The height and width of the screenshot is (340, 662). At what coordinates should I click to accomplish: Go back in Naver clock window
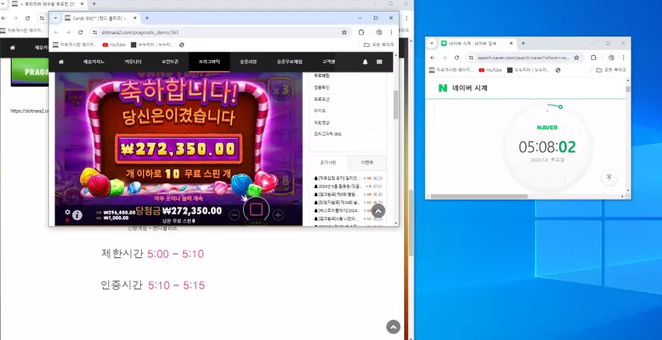(x=432, y=58)
